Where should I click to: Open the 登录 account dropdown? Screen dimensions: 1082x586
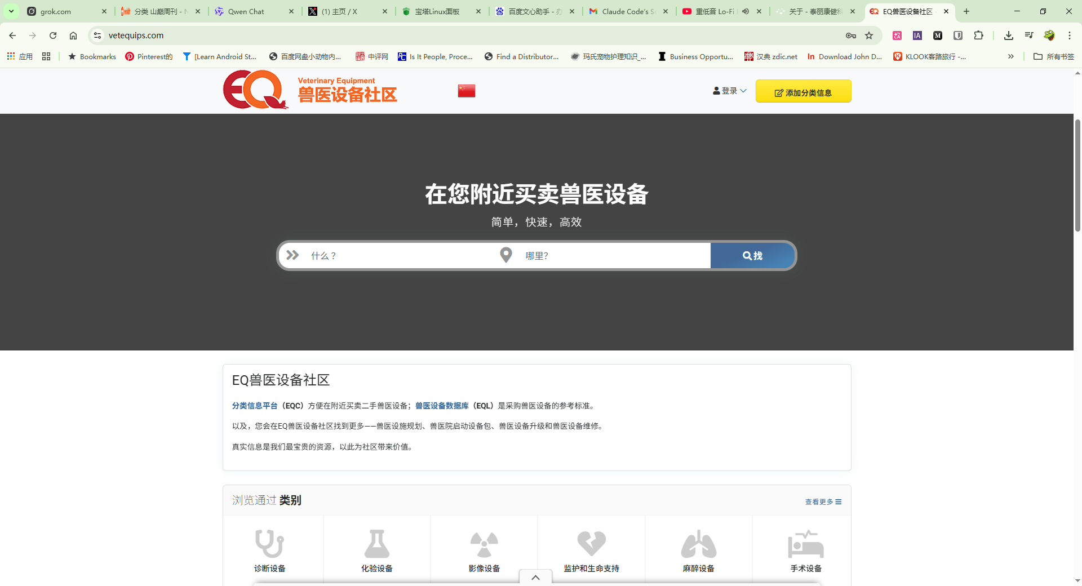click(x=729, y=91)
